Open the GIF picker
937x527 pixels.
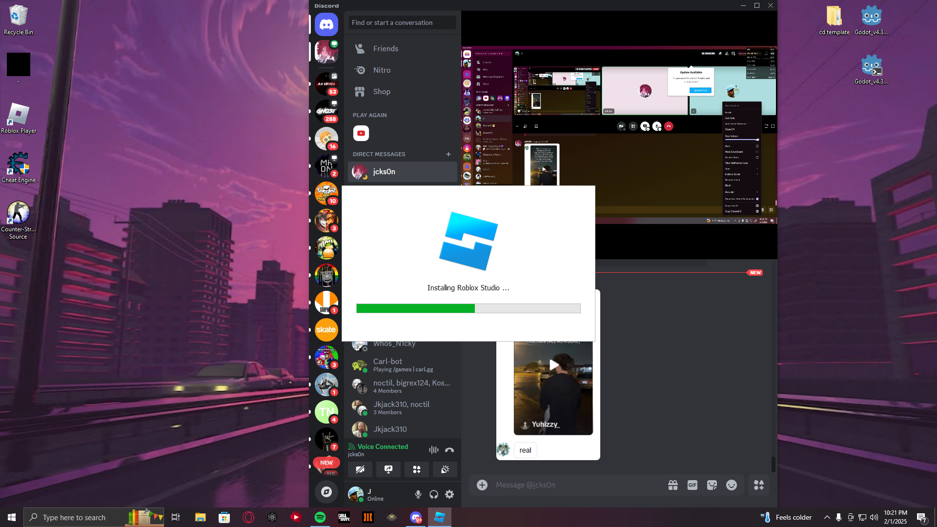[x=692, y=485]
